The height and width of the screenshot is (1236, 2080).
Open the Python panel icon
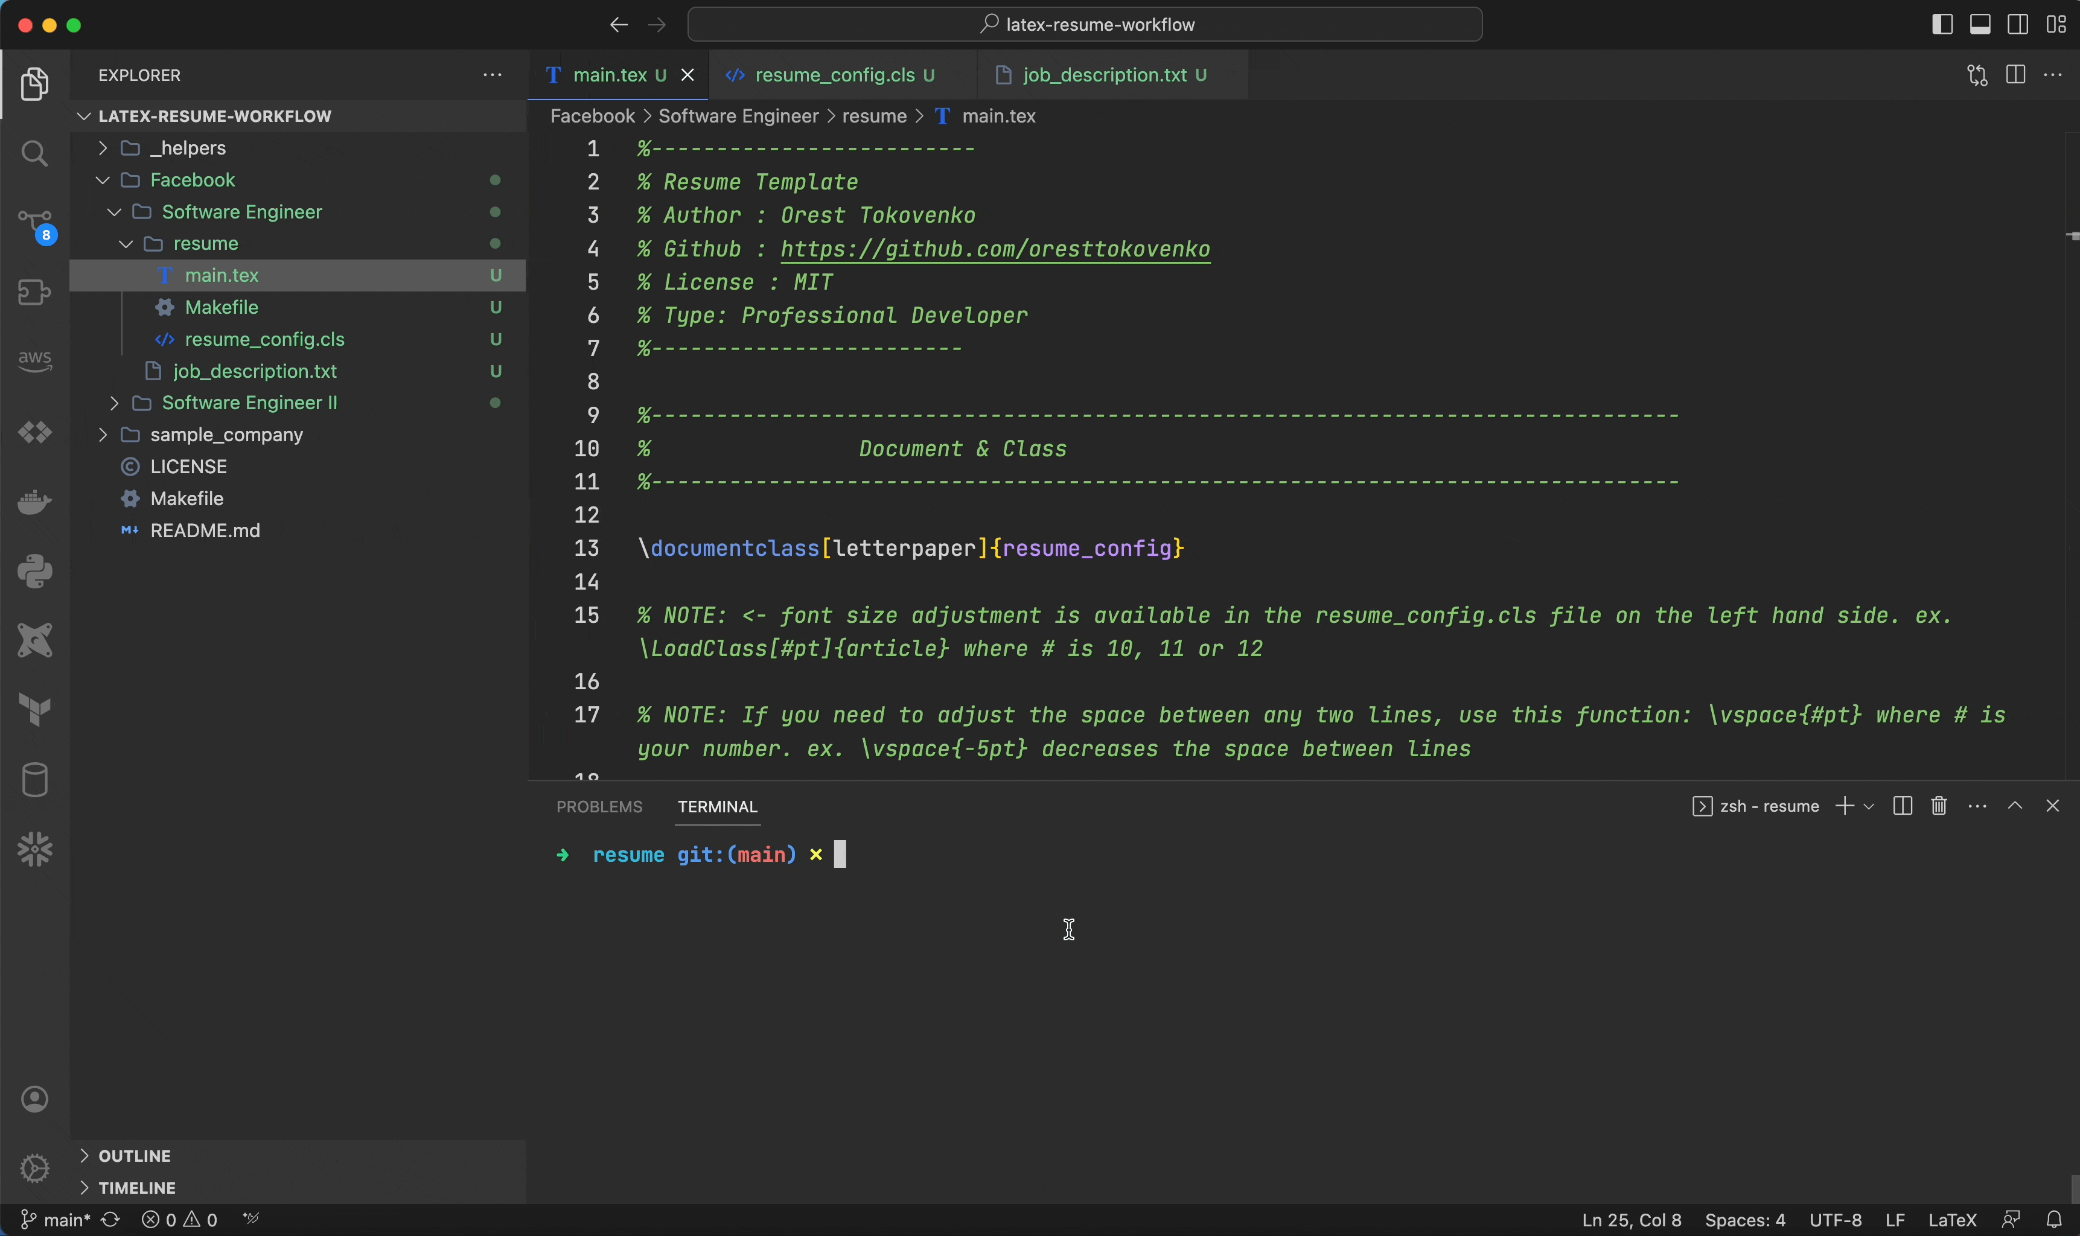point(34,570)
